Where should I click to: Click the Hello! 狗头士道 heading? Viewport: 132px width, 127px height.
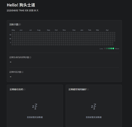21,5
